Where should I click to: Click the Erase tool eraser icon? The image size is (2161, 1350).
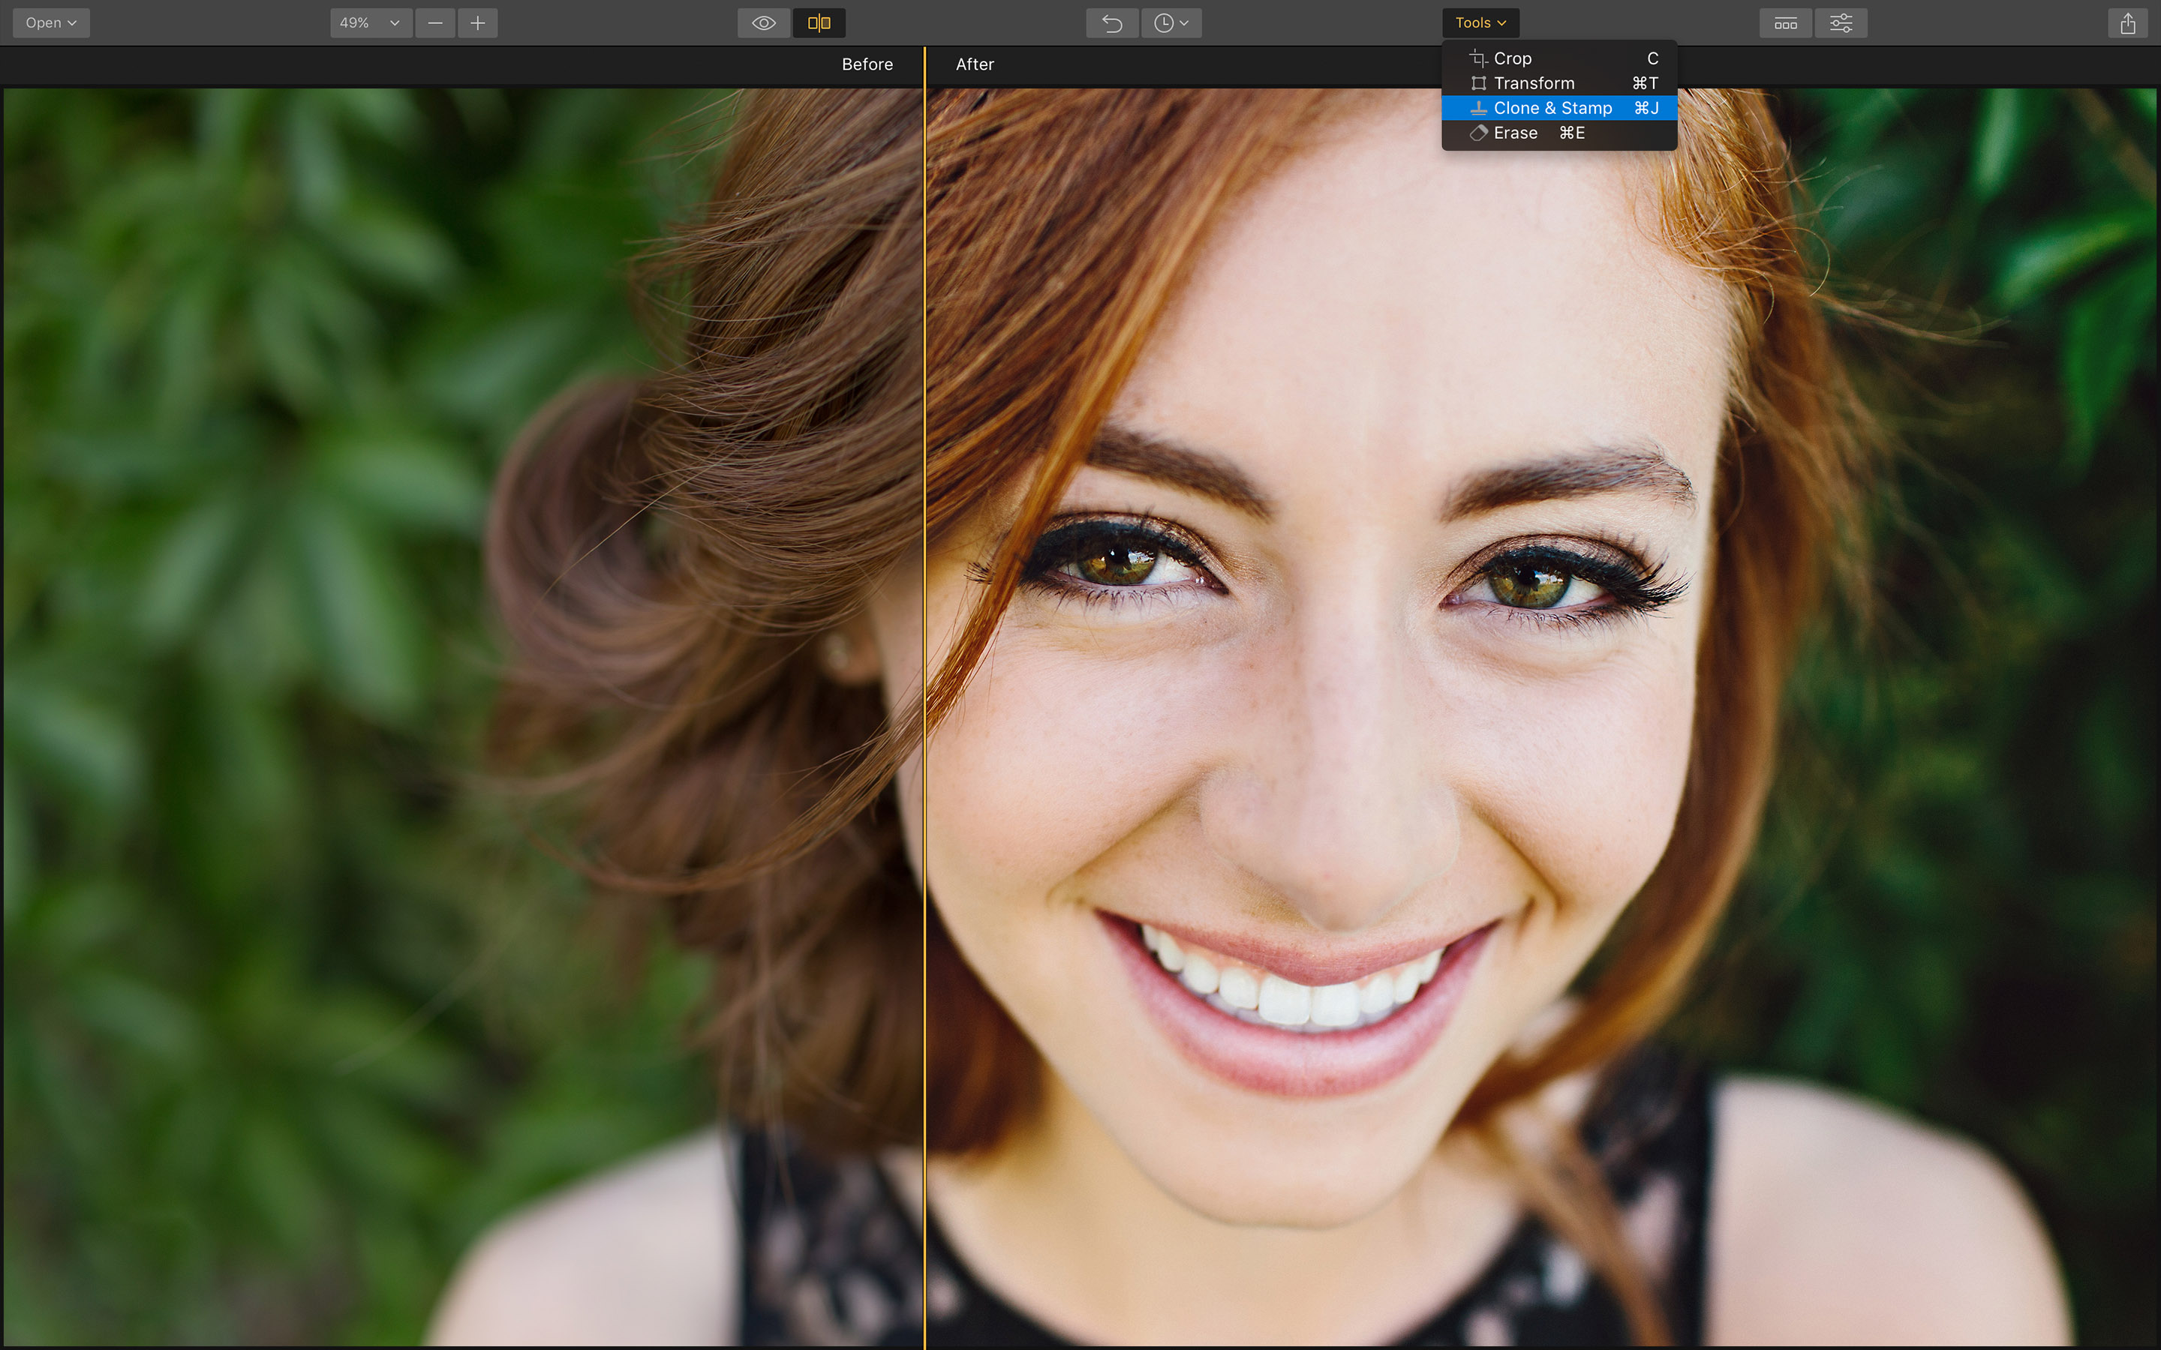1479,133
